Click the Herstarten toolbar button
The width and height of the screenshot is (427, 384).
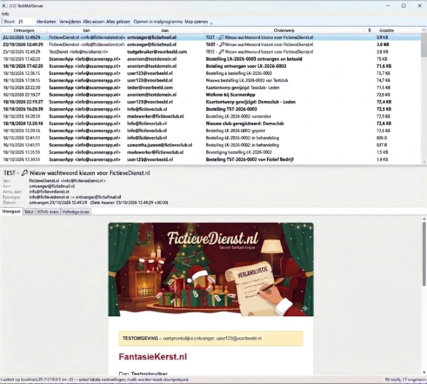point(46,22)
